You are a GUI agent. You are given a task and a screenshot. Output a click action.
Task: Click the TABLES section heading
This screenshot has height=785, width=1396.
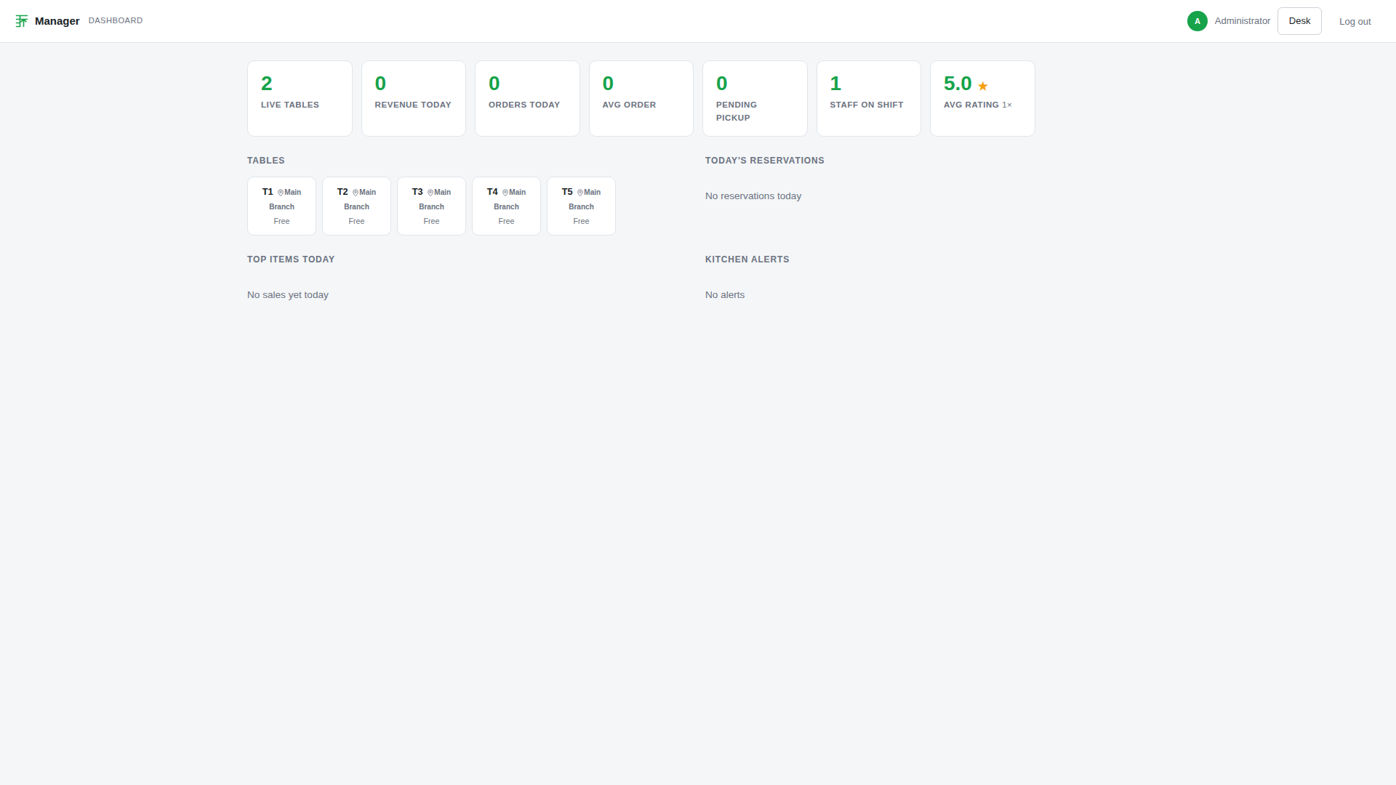click(266, 161)
